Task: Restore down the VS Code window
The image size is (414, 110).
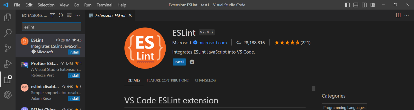Action: [395, 5]
